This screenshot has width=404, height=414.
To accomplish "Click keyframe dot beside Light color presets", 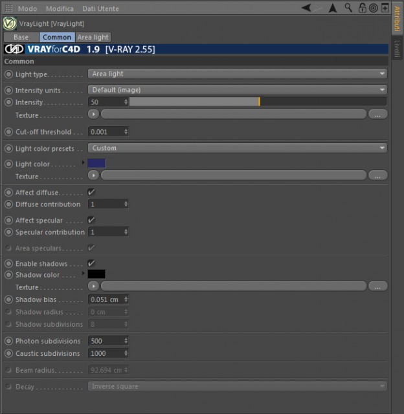I will pos(8,148).
